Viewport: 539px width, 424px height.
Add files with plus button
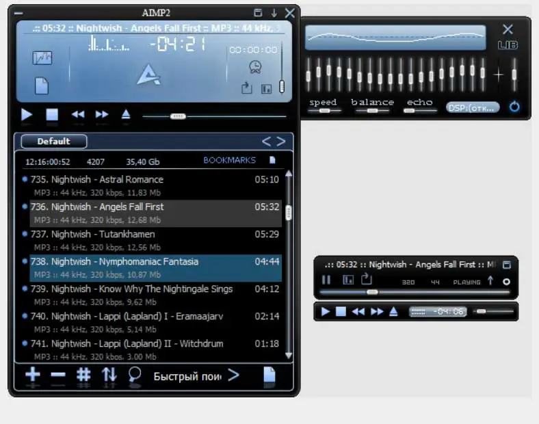point(33,374)
